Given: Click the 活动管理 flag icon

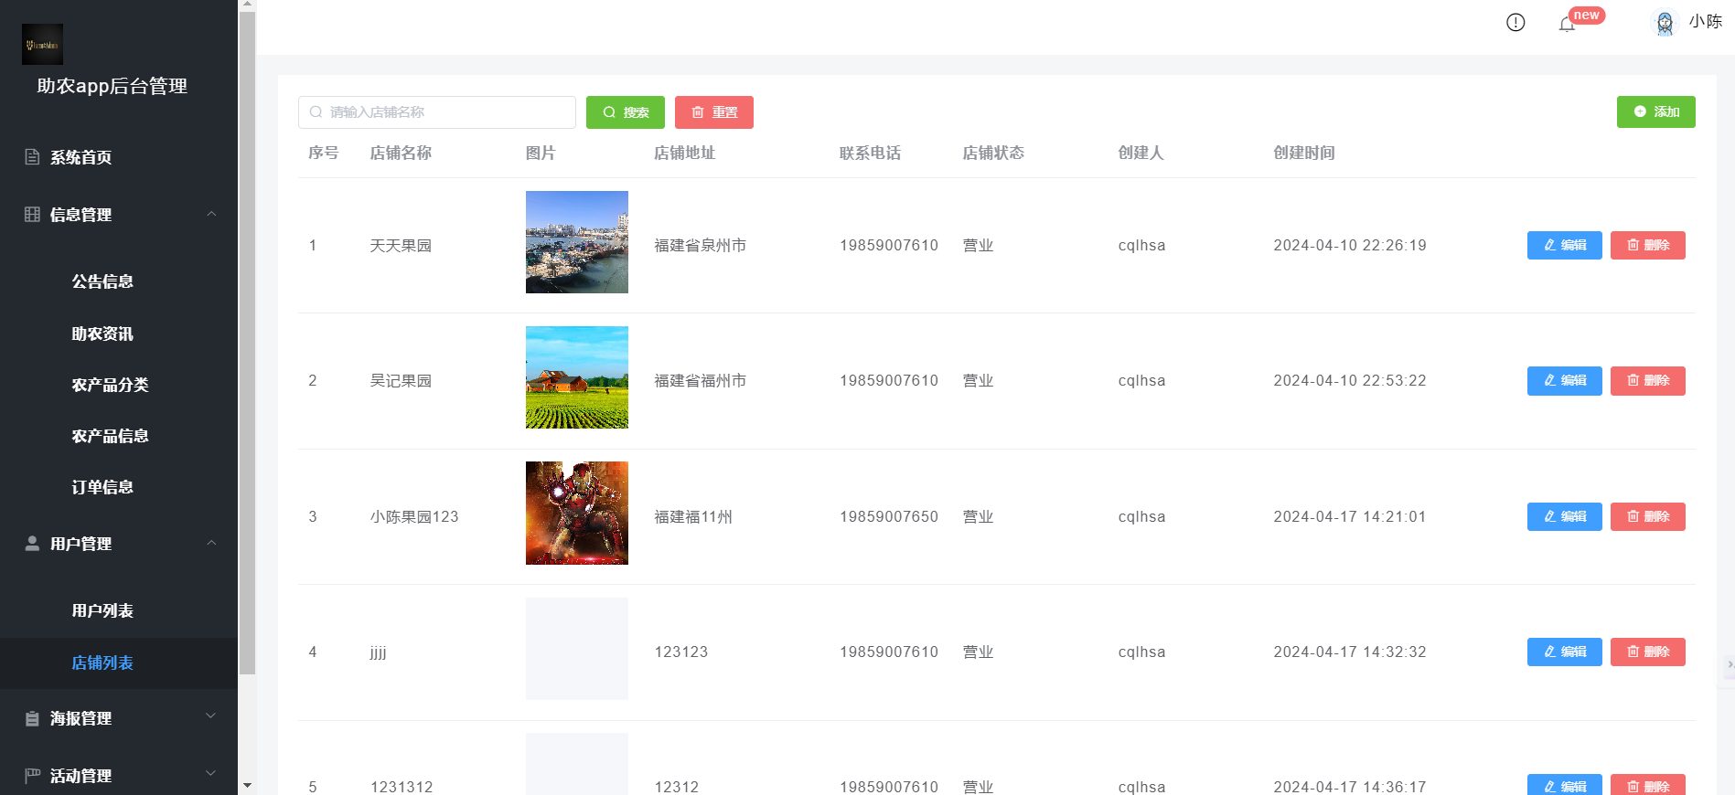Looking at the screenshot, I should (32, 776).
